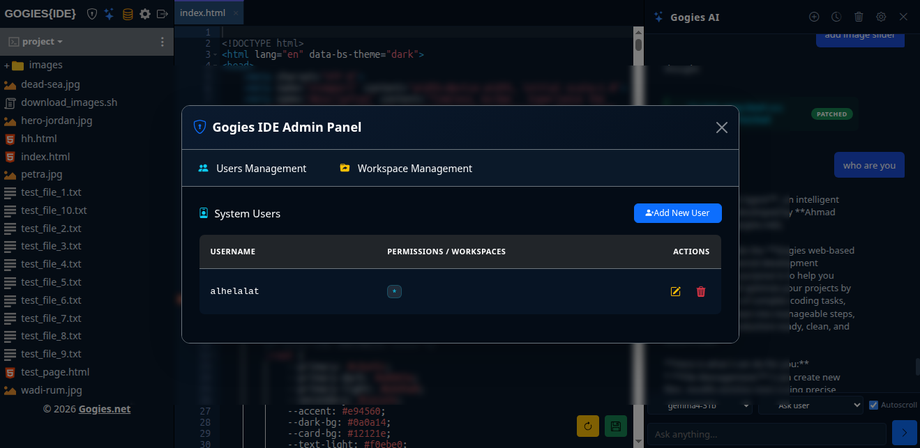
Task: Close the index.html editor tab
Action: 236,13
